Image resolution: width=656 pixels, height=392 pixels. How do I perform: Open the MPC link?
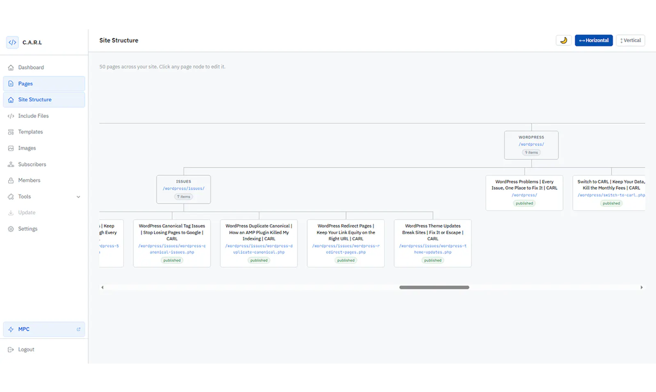point(44,329)
